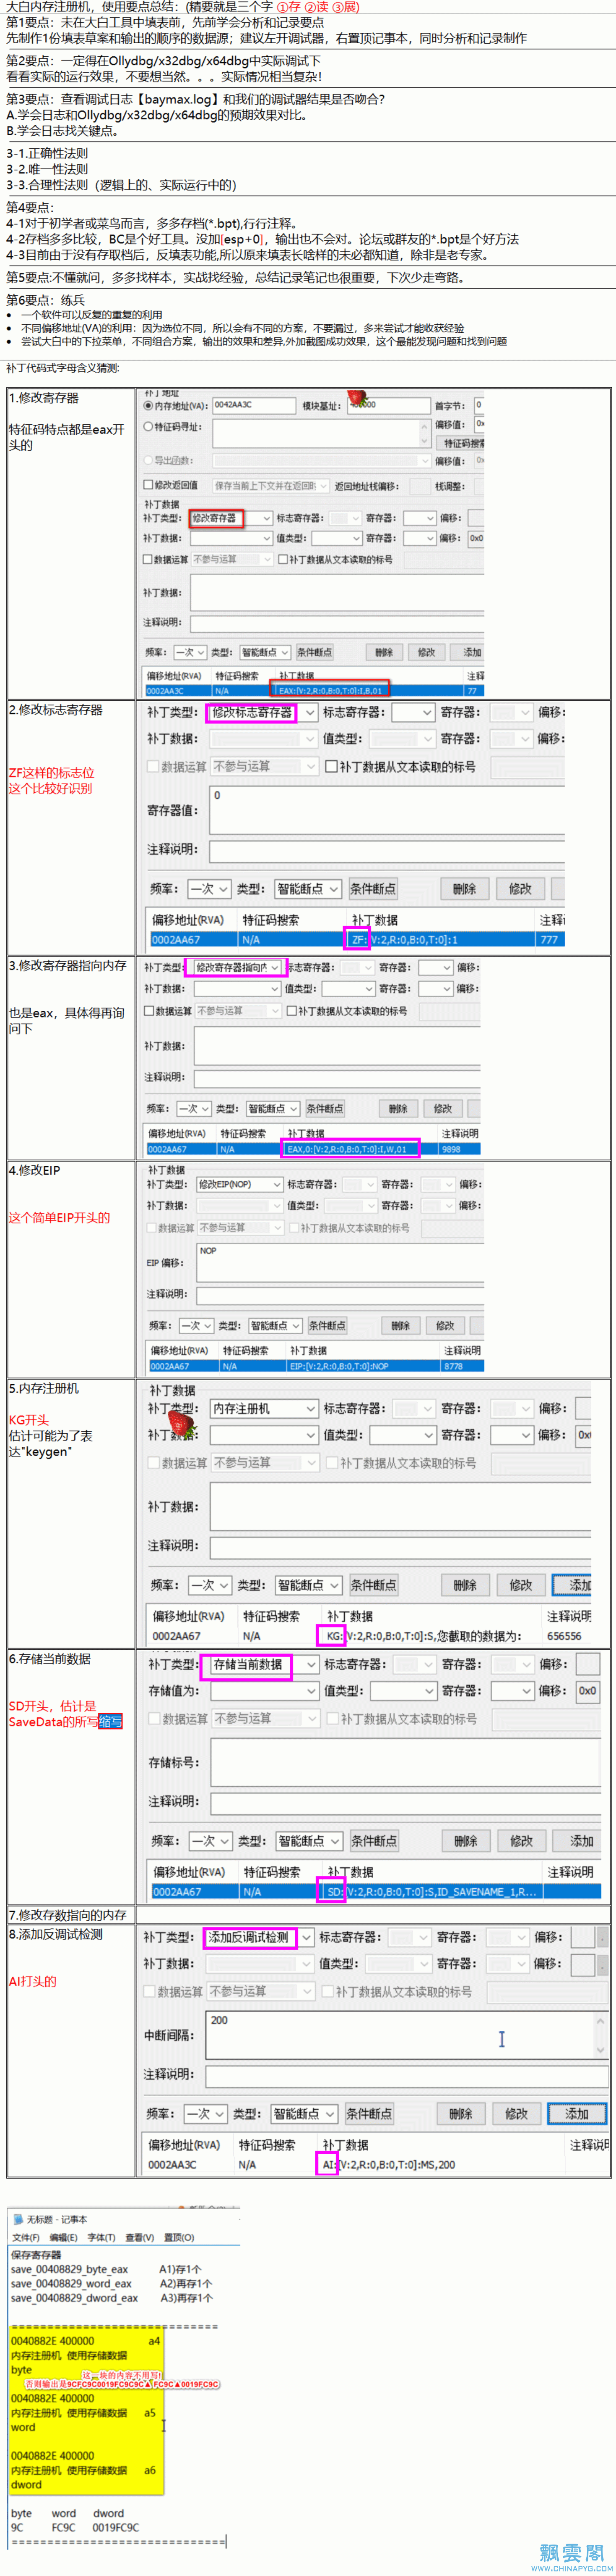616x2576 pixels.
Task: Click 寄存器值 field containing 0
Action: coord(387,811)
